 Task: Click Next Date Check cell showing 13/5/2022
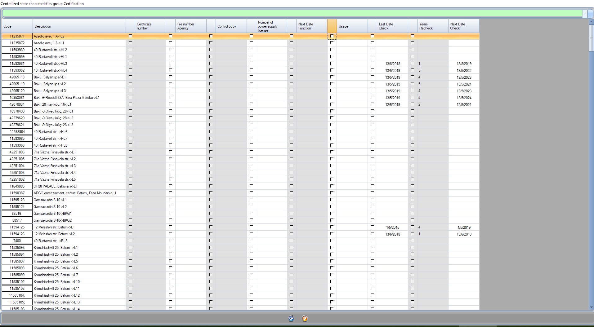tap(464, 70)
